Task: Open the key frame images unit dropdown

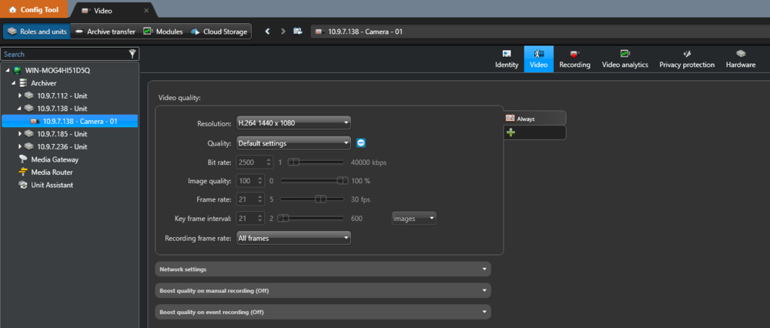Action: coord(414,219)
